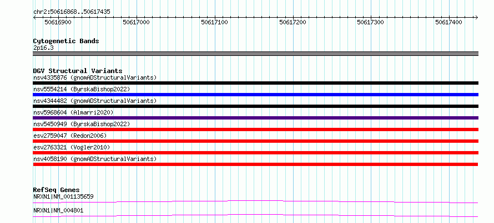Open the nsv4344482 (gnomADStructuralVariants) label

[x=95, y=101]
